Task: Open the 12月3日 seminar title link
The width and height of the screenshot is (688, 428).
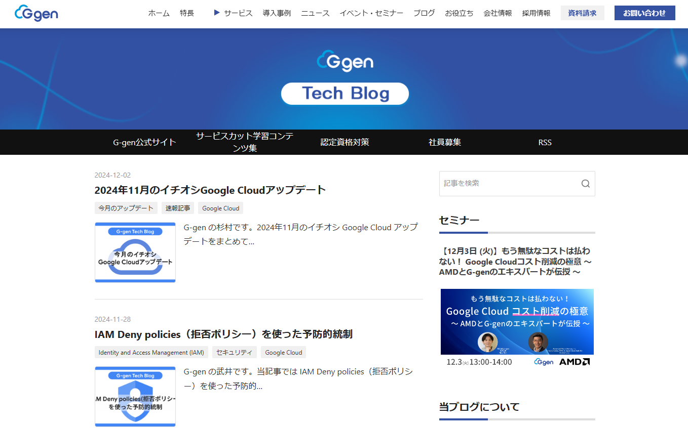Action: (x=516, y=262)
